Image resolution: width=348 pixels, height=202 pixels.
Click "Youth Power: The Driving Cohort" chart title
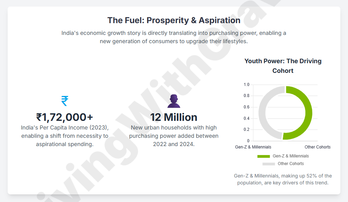click(x=283, y=66)
